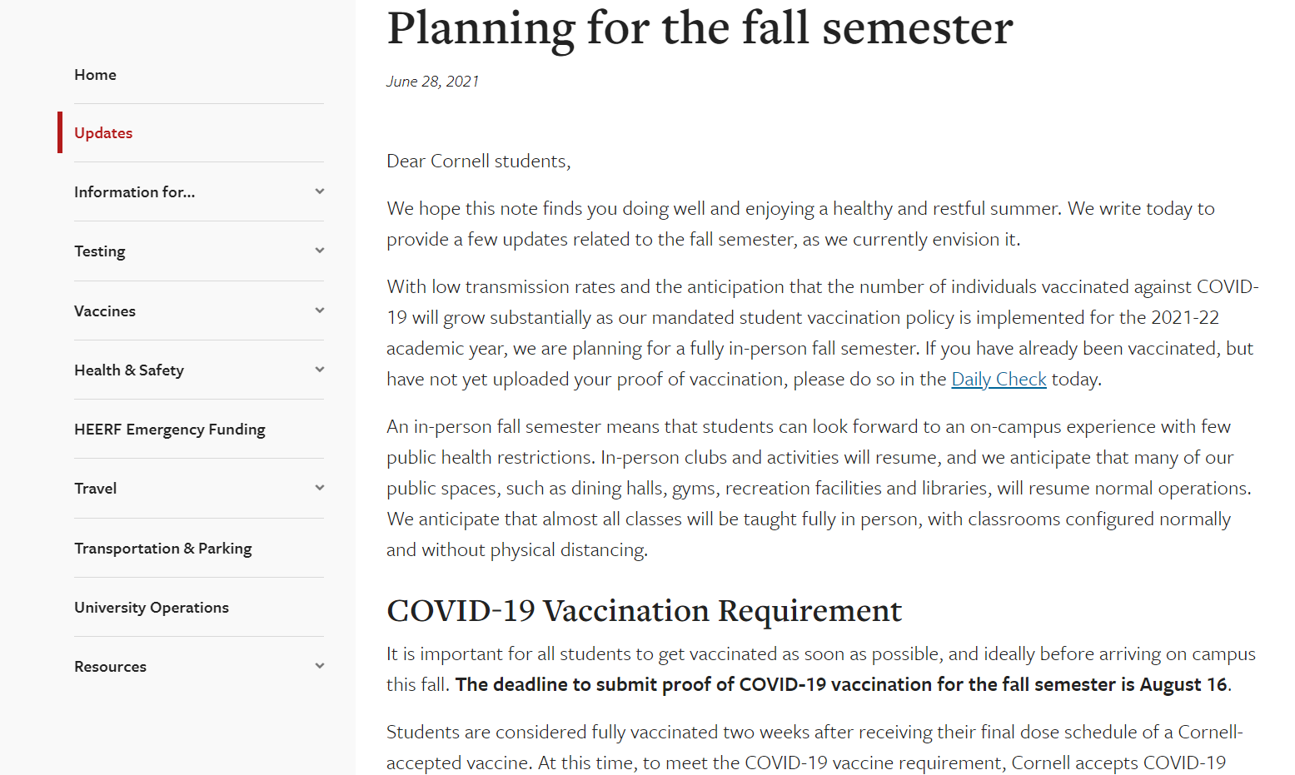
Task: Open the Resources menu label
Action: coord(110,667)
